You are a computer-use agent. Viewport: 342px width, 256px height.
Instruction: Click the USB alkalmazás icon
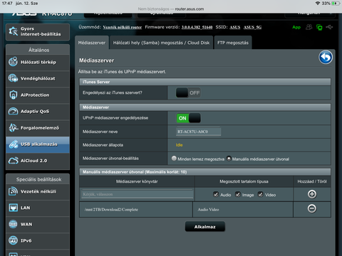pos(13,144)
